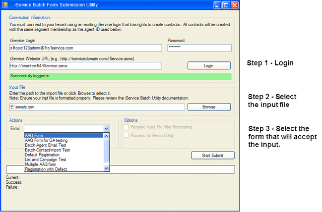Screen dimensions: 322x212
Task: Toggle Process 1st Record Only checkbox
Action: [x=126, y=135]
